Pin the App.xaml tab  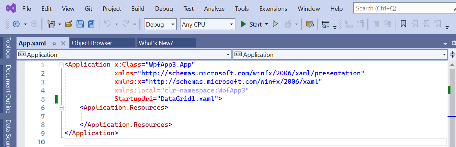coord(54,43)
